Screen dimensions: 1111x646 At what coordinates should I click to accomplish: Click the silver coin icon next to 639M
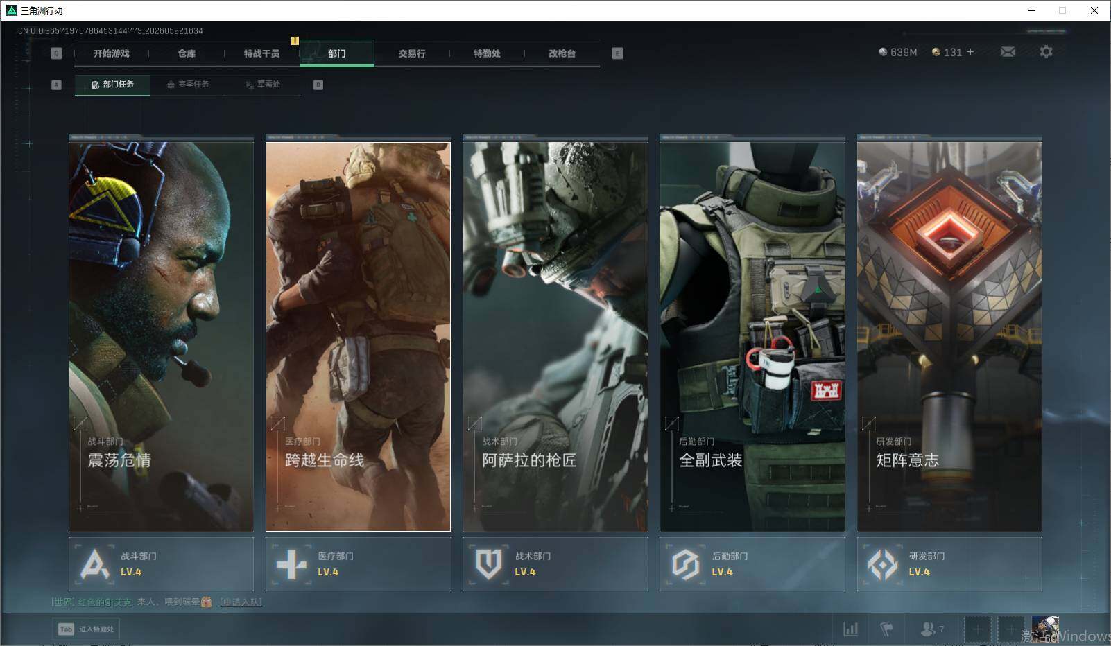pyautogui.click(x=883, y=52)
